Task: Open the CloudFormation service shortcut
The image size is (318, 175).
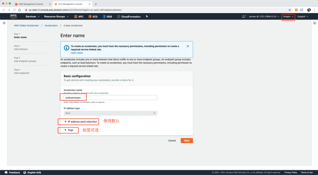Action: [129, 16]
